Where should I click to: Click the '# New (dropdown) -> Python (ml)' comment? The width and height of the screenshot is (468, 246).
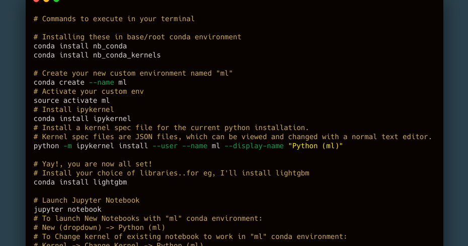pyautogui.click(x=100, y=227)
